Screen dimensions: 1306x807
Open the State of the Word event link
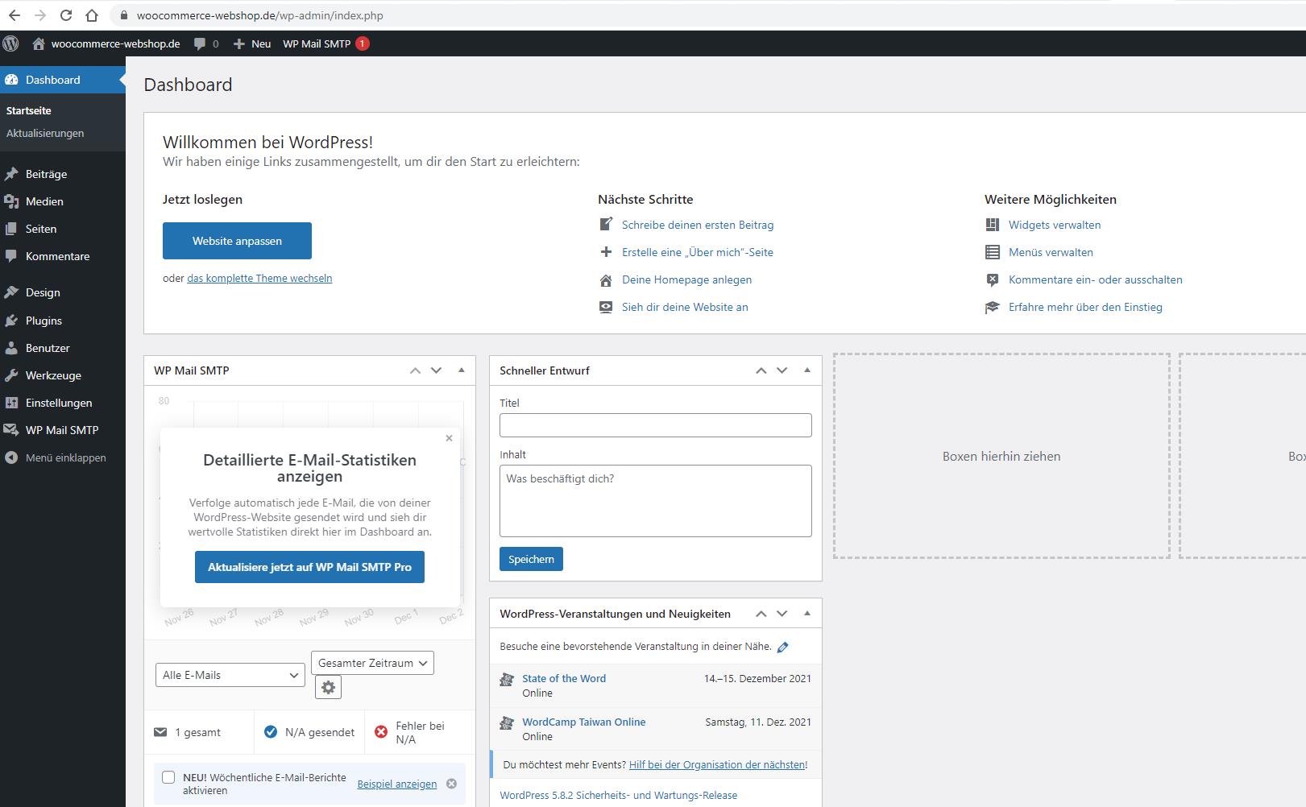pos(564,678)
